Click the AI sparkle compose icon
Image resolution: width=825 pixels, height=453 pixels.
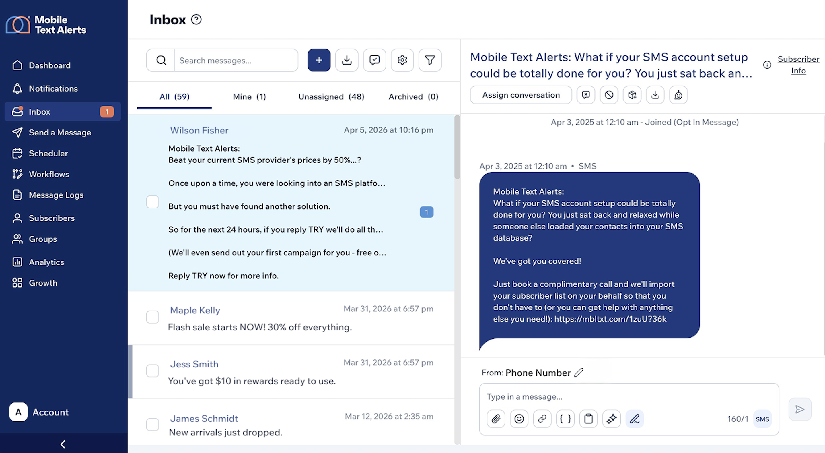[x=611, y=419]
